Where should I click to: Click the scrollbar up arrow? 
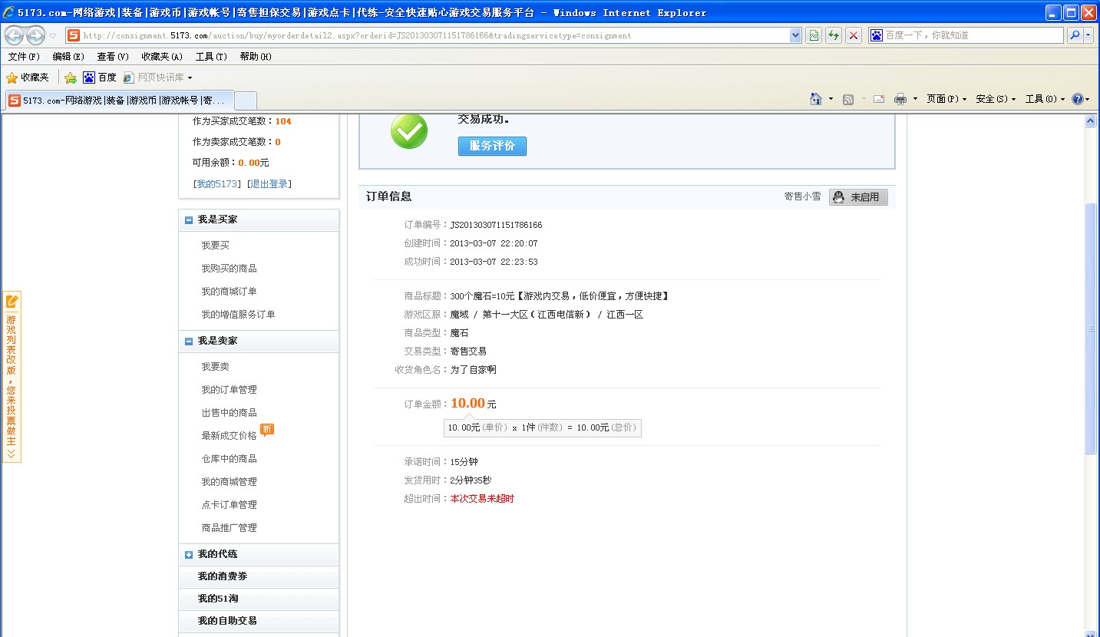(1090, 121)
